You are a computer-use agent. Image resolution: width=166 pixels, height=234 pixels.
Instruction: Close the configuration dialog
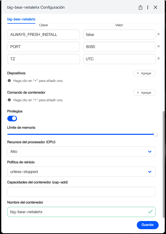[x=156, y=7]
